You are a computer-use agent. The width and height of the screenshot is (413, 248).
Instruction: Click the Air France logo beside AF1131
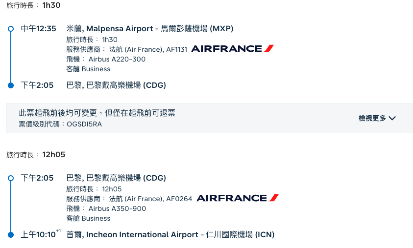(x=233, y=48)
